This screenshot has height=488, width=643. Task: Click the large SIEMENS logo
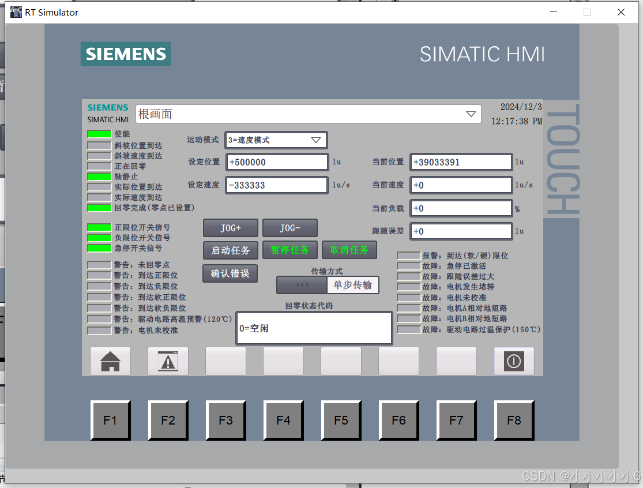[x=126, y=54]
